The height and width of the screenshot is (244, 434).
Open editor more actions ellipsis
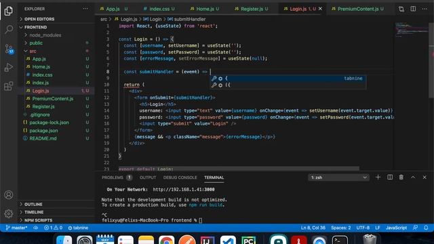(425, 9)
